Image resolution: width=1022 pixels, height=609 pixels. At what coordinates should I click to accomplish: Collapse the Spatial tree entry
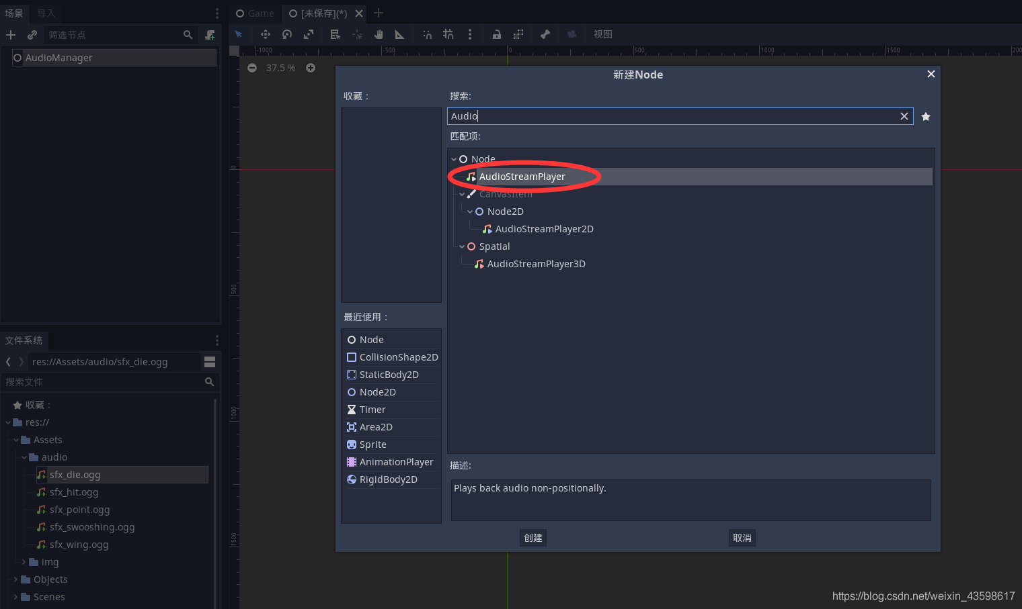point(462,246)
